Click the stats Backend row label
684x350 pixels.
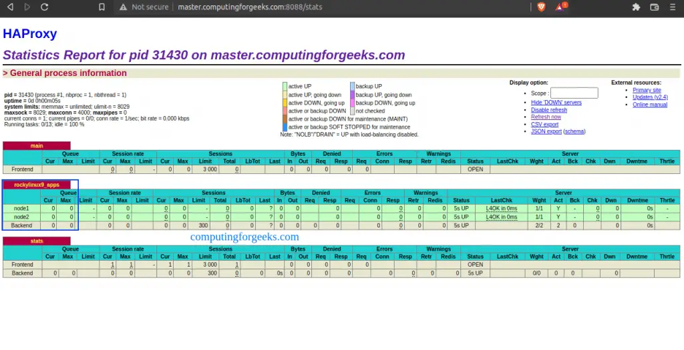[22, 273]
